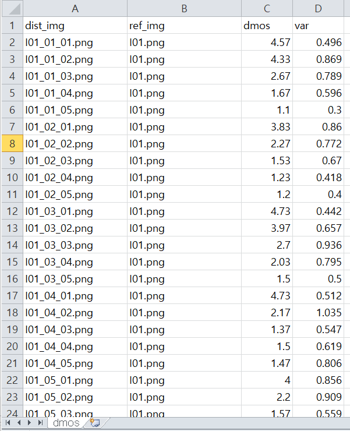Select cell I01_05_01.png
The width and height of the screenshot is (350, 431).
(x=75, y=380)
